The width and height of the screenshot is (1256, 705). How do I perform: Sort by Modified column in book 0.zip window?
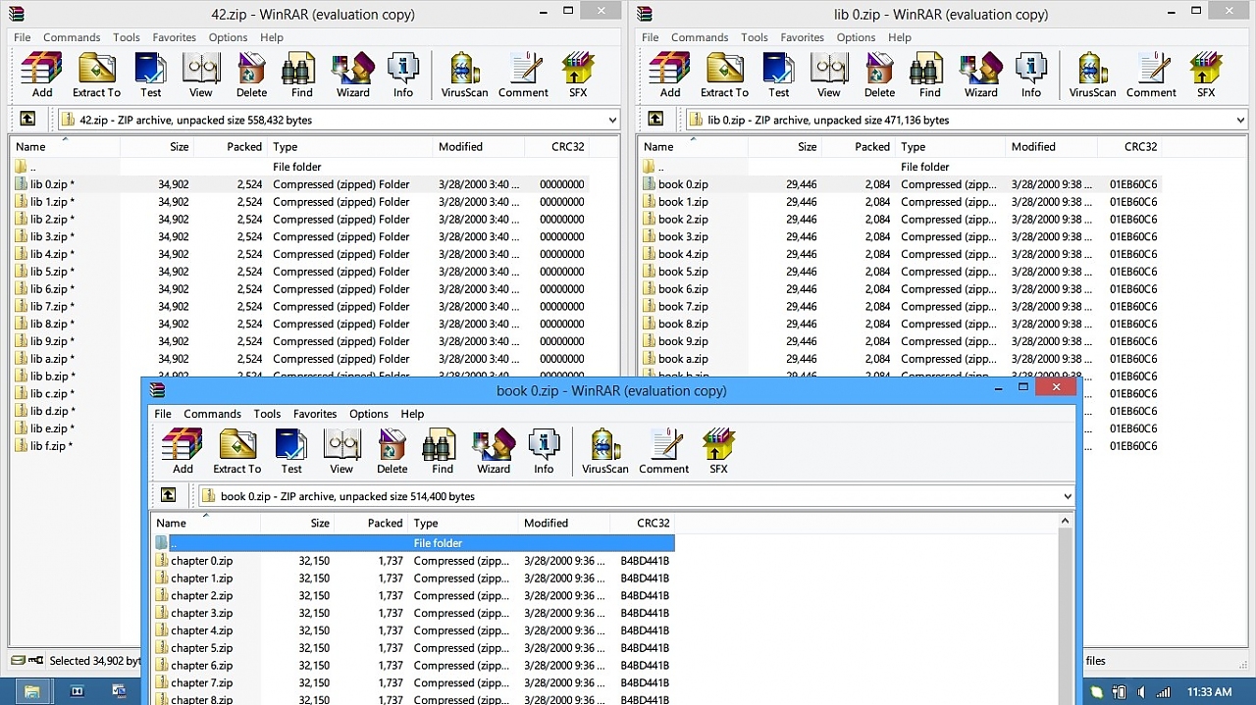point(563,524)
